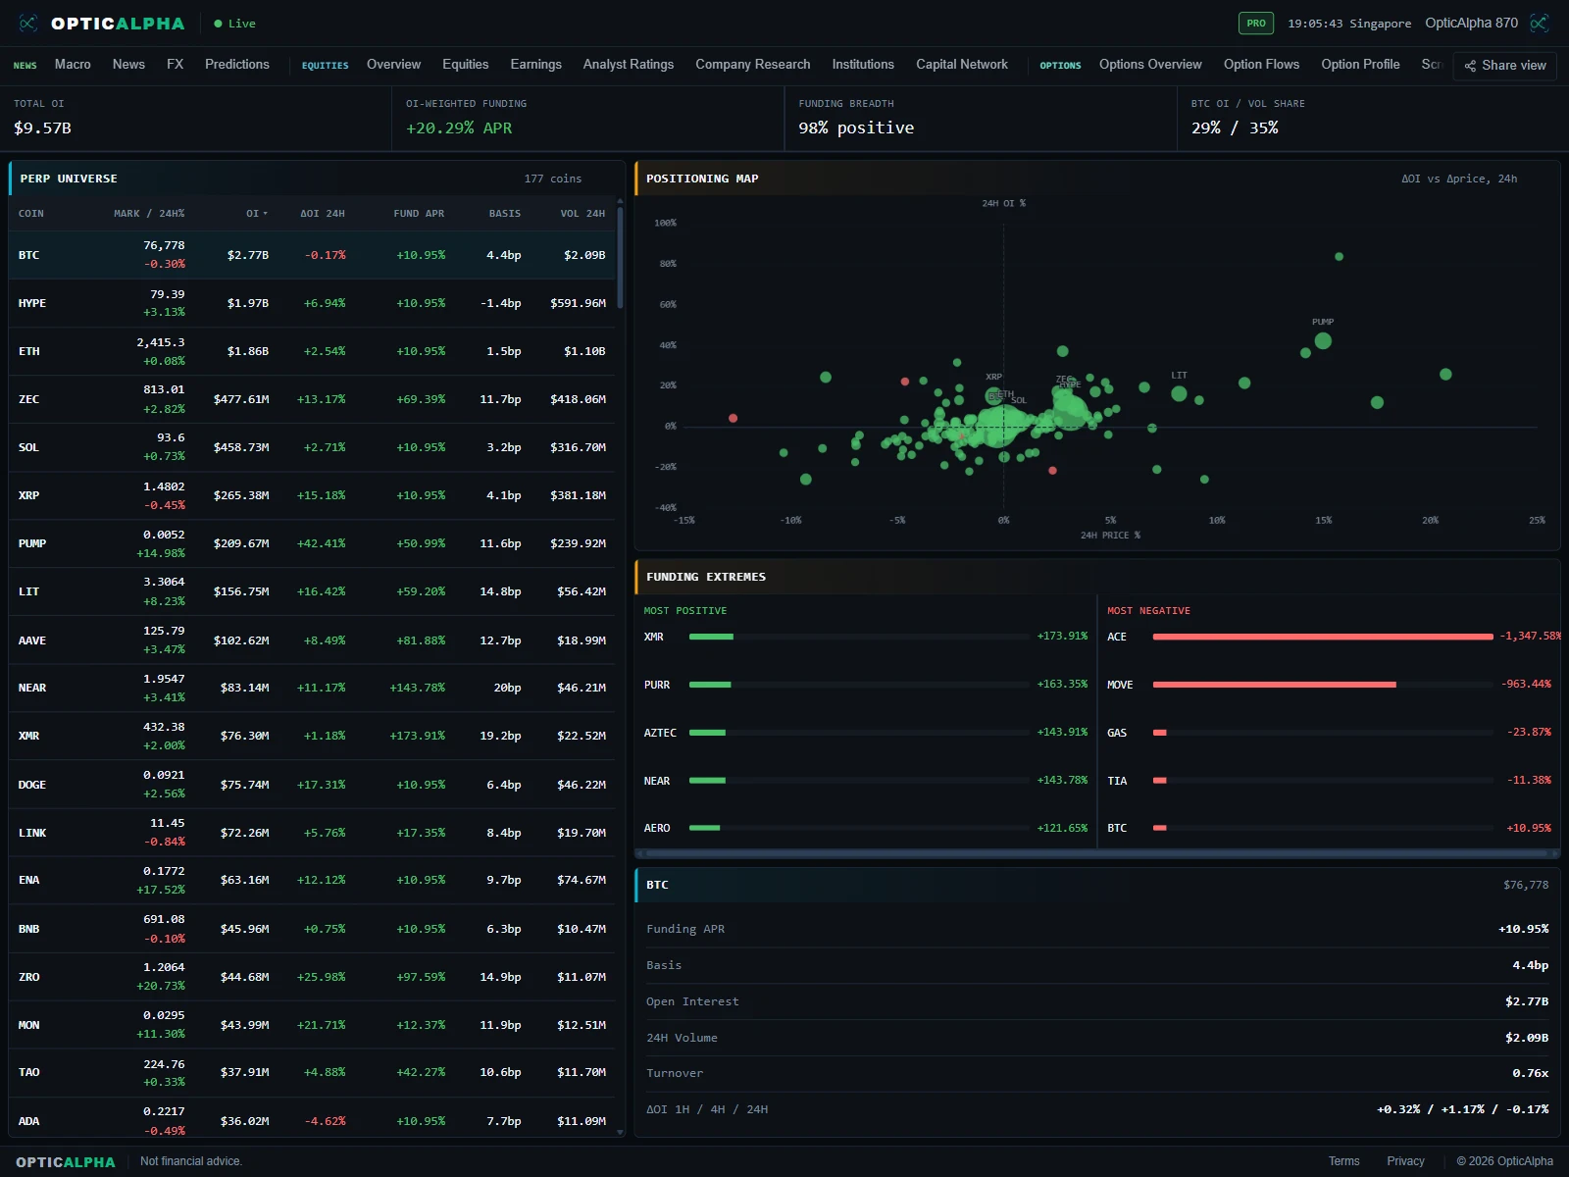Image resolution: width=1569 pixels, height=1177 pixels.
Task: Select the ZEC coin row
Action: pos(312,399)
